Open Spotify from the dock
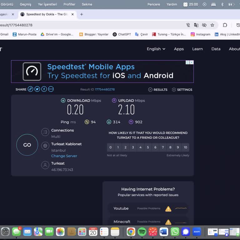 tap(142, 232)
